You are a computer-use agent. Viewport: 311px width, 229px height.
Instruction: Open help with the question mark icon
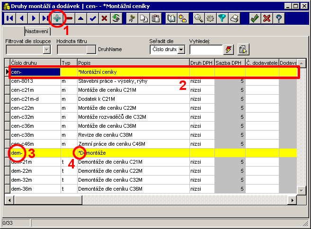[x=279, y=18]
